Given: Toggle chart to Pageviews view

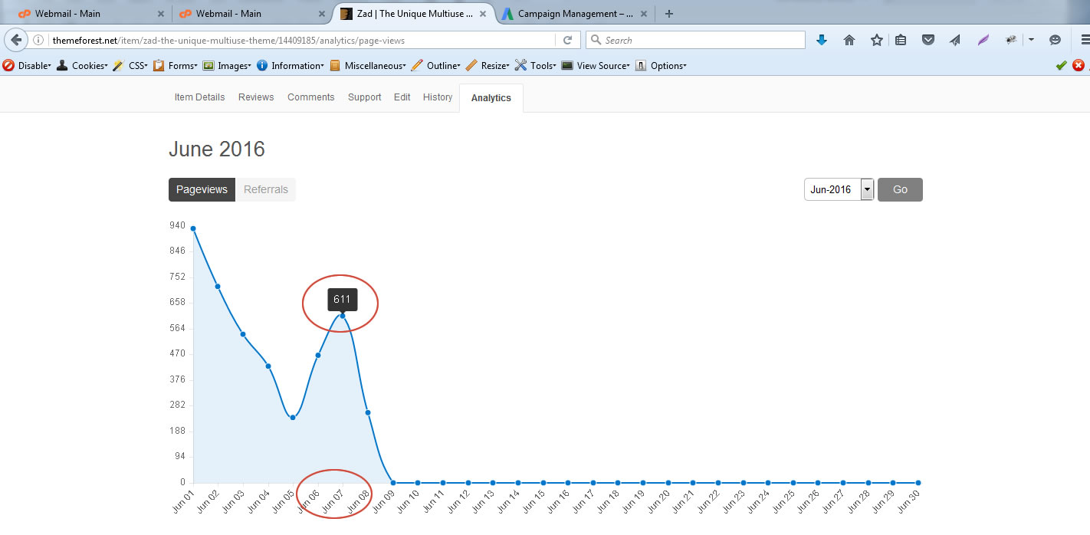Looking at the screenshot, I should (x=202, y=189).
